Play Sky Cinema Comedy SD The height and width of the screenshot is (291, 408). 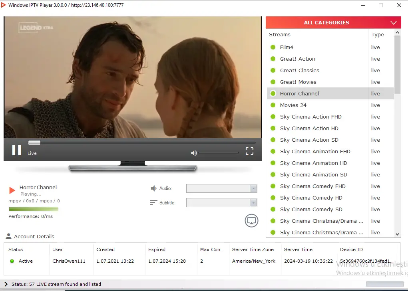click(x=330, y=210)
